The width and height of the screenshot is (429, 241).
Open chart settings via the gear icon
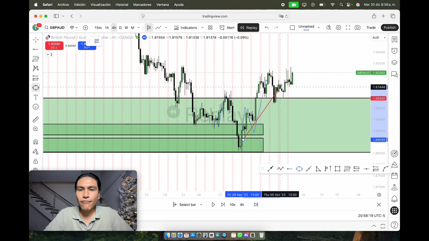(338, 27)
